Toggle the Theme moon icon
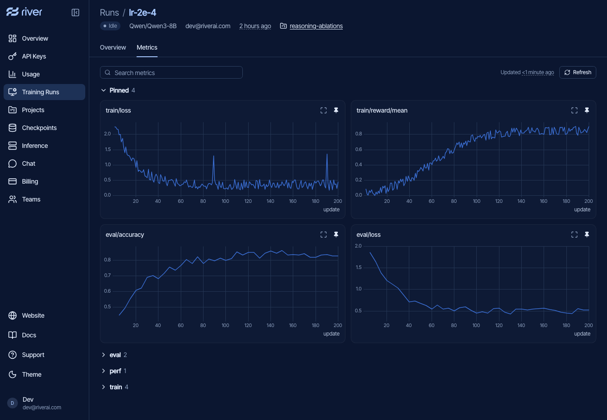 12,374
